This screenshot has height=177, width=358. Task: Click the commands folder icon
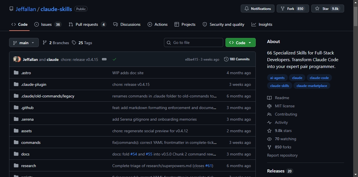[16, 142]
